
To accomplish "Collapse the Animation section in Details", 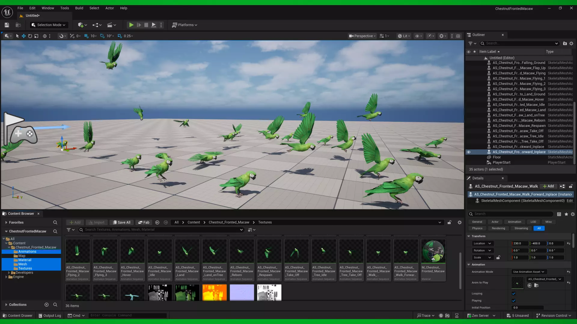I will [469, 265].
